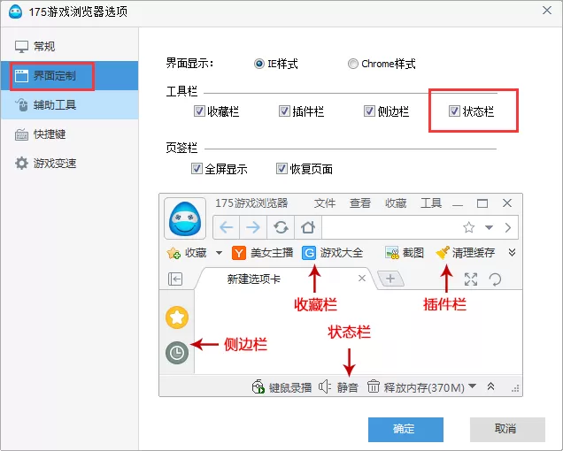
Task: Open the 文件 menu in preview
Action: 325,203
